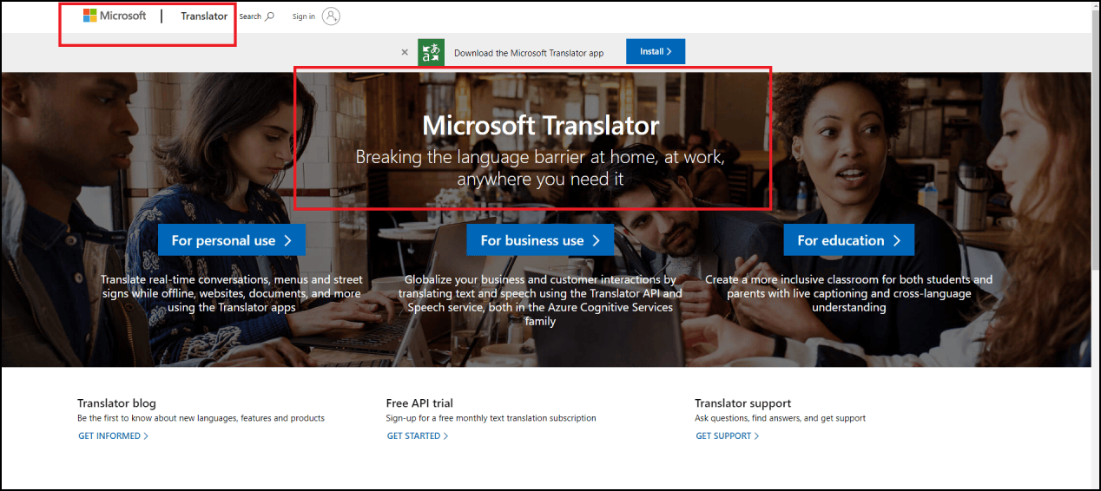
Task: Click the Sign in avatar icon
Action: coord(331,16)
